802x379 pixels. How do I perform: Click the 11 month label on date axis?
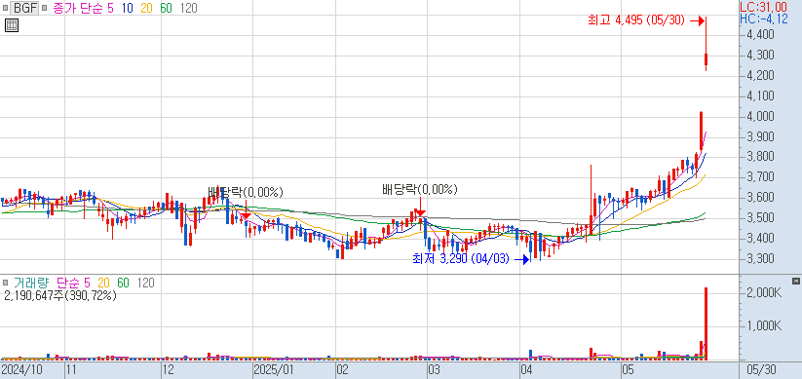click(71, 370)
